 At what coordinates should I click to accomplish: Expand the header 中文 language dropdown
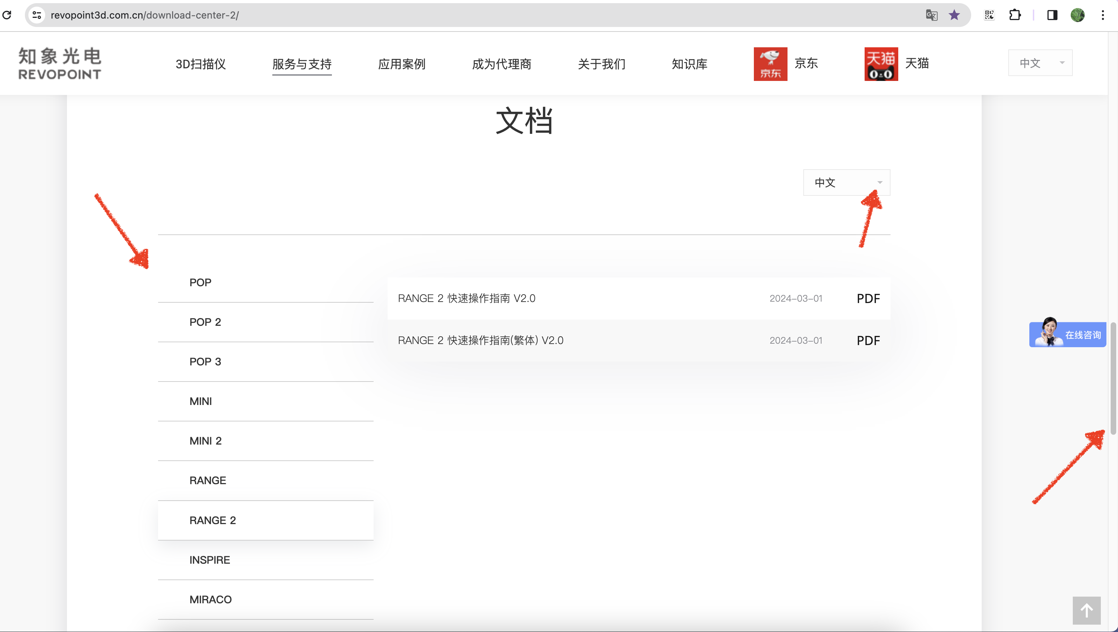pos(1040,63)
